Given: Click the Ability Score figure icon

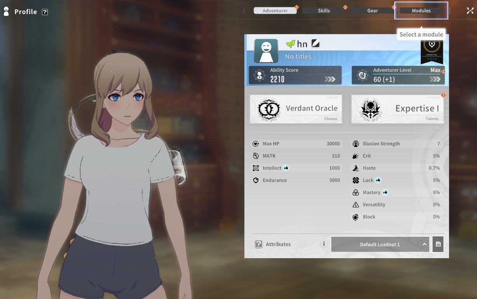Looking at the screenshot, I should pos(259,75).
